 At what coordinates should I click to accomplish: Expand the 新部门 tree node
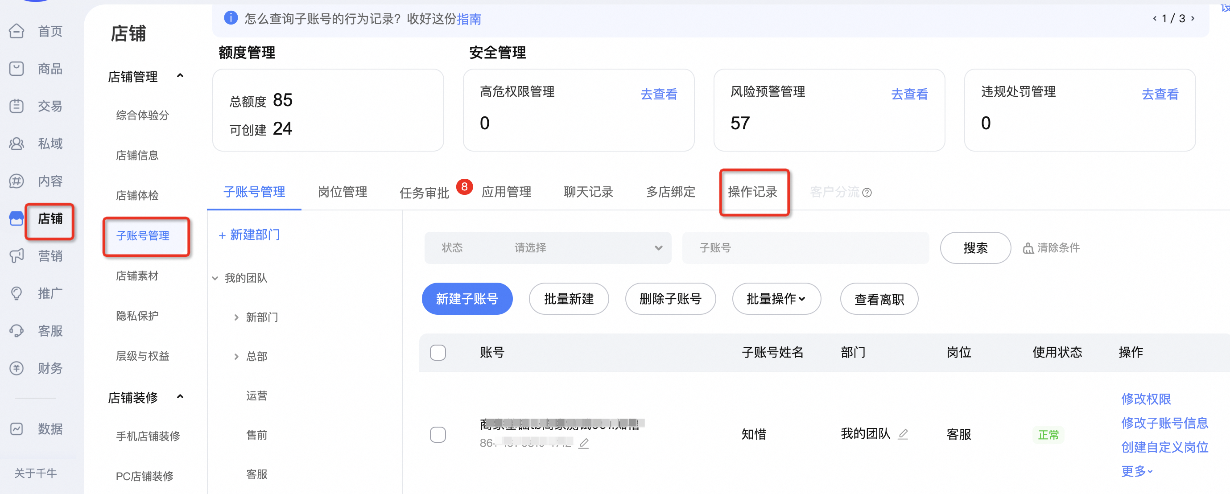(236, 317)
